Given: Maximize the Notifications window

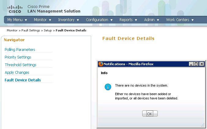Looking at the screenshot, I should (x=196, y=64).
